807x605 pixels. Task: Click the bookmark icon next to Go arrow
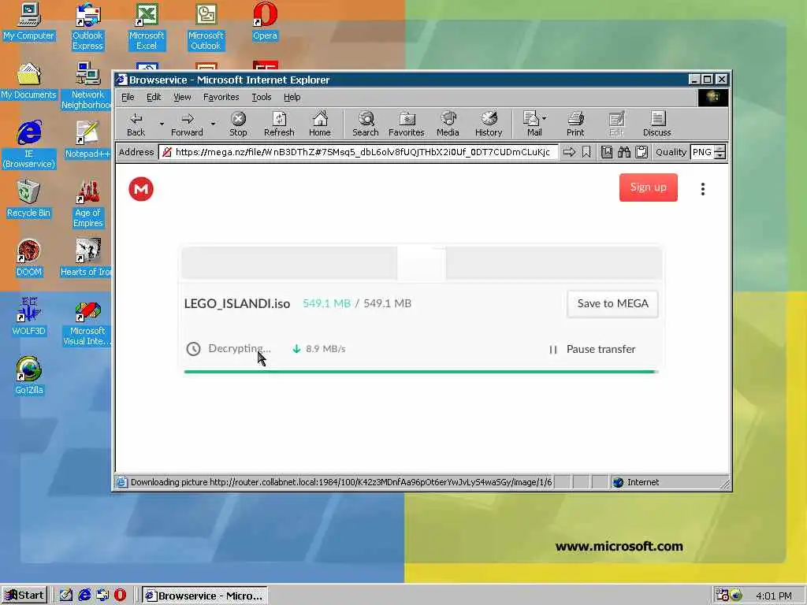pos(586,152)
